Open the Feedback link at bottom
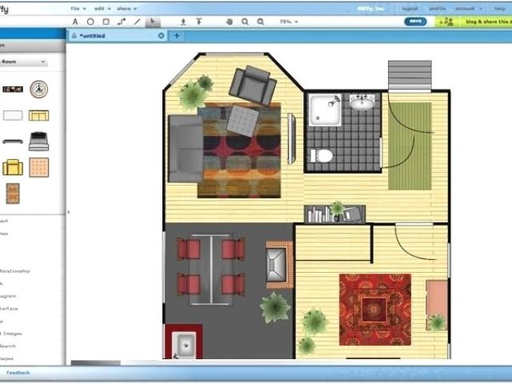Viewport: 512px width, 384px height. pyautogui.click(x=18, y=373)
